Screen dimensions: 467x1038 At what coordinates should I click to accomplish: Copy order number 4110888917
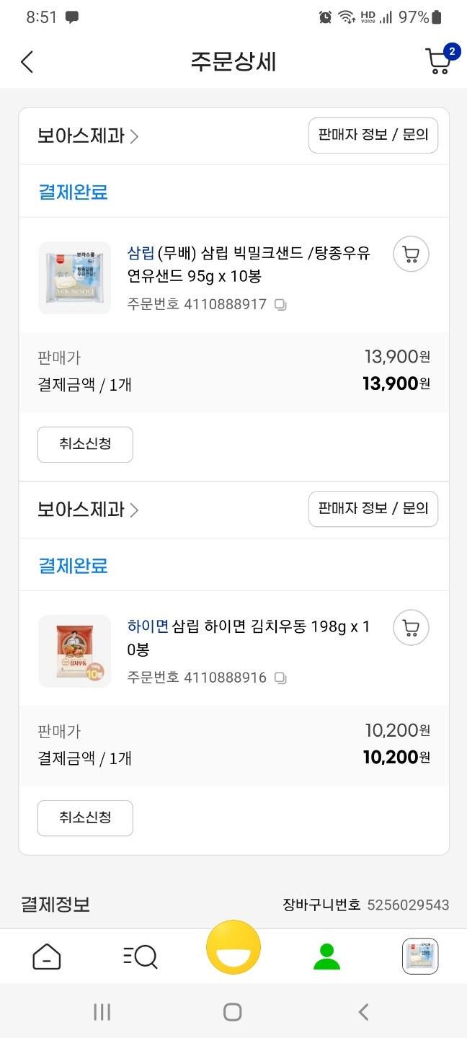[281, 305]
